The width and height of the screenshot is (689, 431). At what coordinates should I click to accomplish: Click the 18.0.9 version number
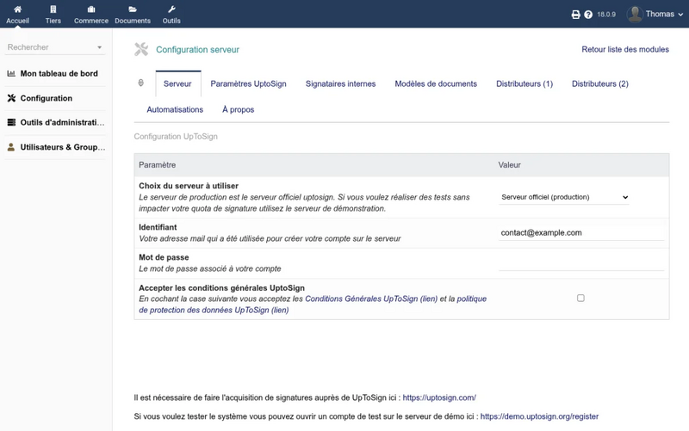point(606,15)
